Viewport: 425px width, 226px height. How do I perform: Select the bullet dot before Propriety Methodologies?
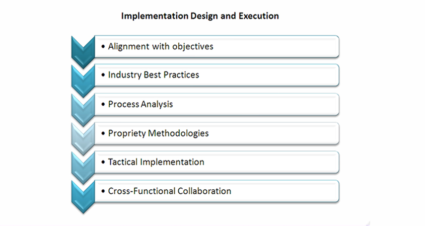click(x=103, y=133)
